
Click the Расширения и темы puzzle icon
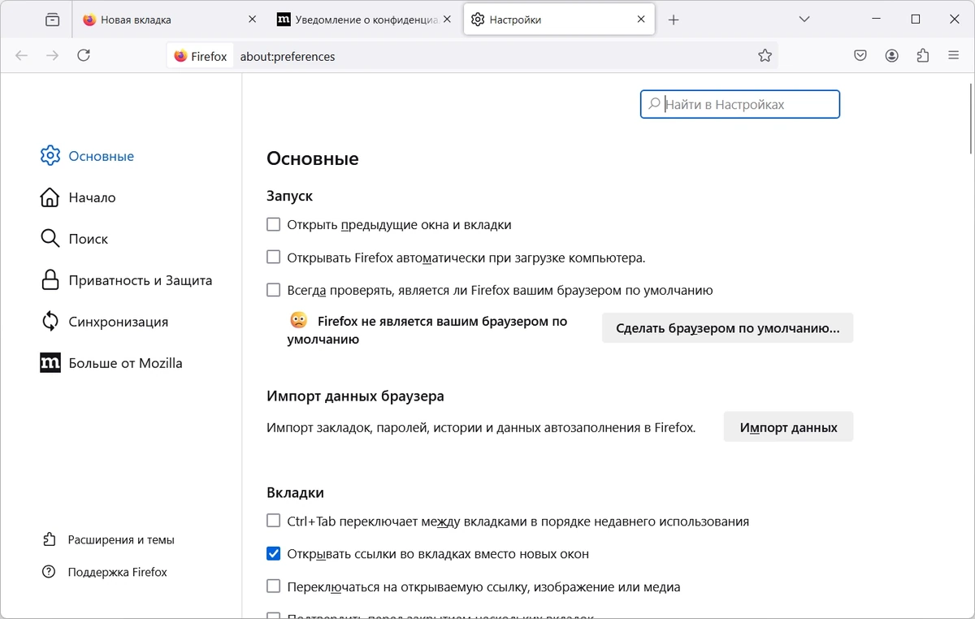pyautogui.click(x=50, y=539)
